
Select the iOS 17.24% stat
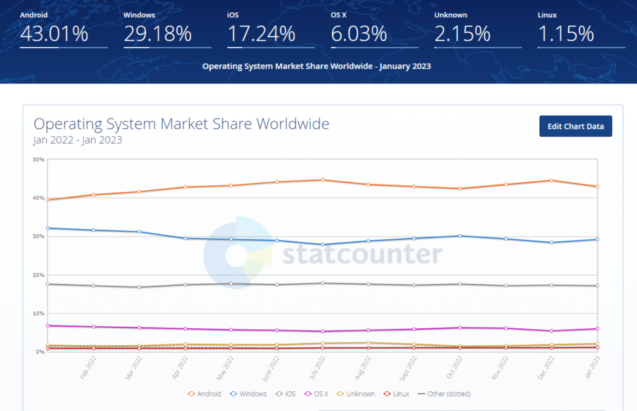click(270, 29)
